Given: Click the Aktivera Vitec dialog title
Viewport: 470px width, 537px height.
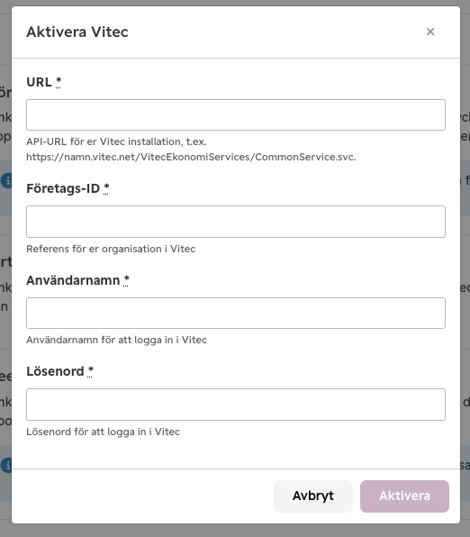Looking at the screenshot, I should (x=77, y=32).
